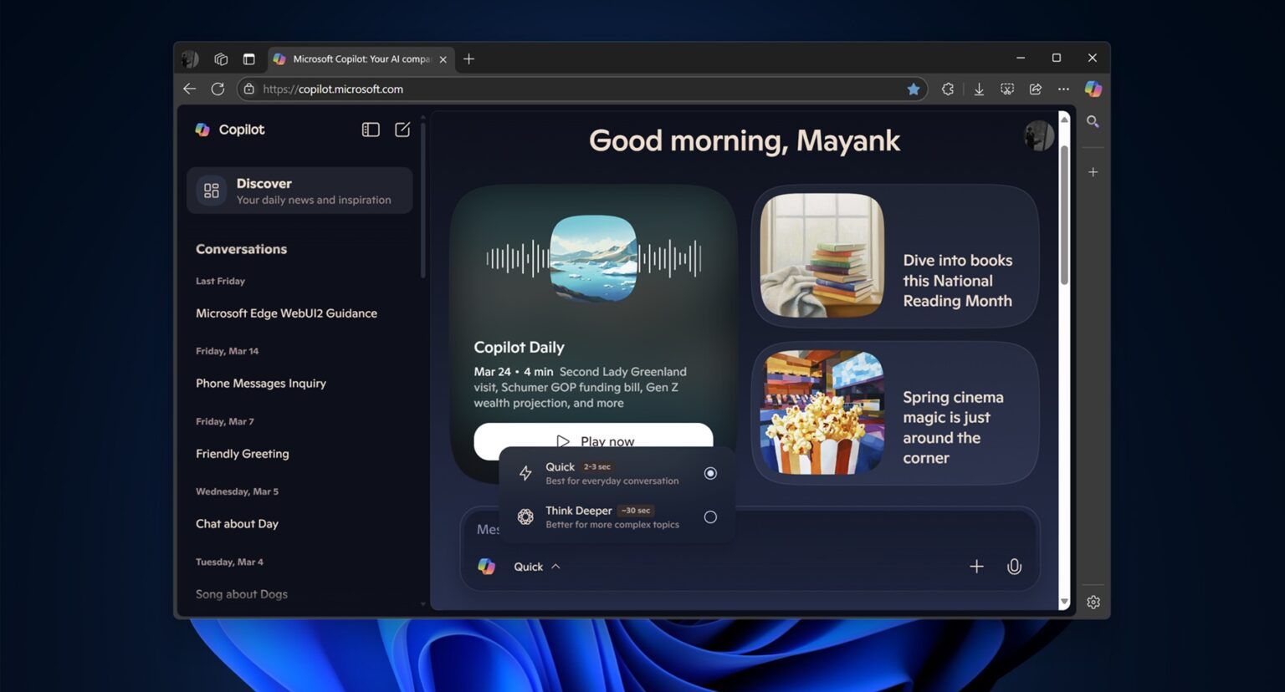Image resolution: width=1285 pixels, height=692 pixels.
Task: Open the Downloads icon in the toolbar
Action: click(979, 89)
